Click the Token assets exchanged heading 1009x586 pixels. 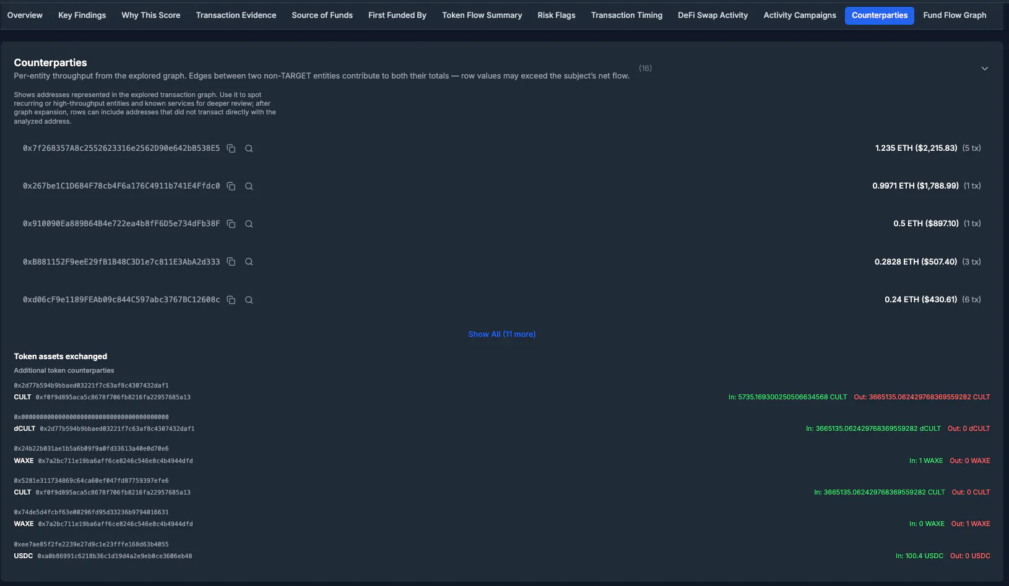click(x=61, y=356)
